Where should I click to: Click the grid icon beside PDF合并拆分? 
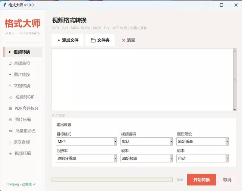point(10,109)
